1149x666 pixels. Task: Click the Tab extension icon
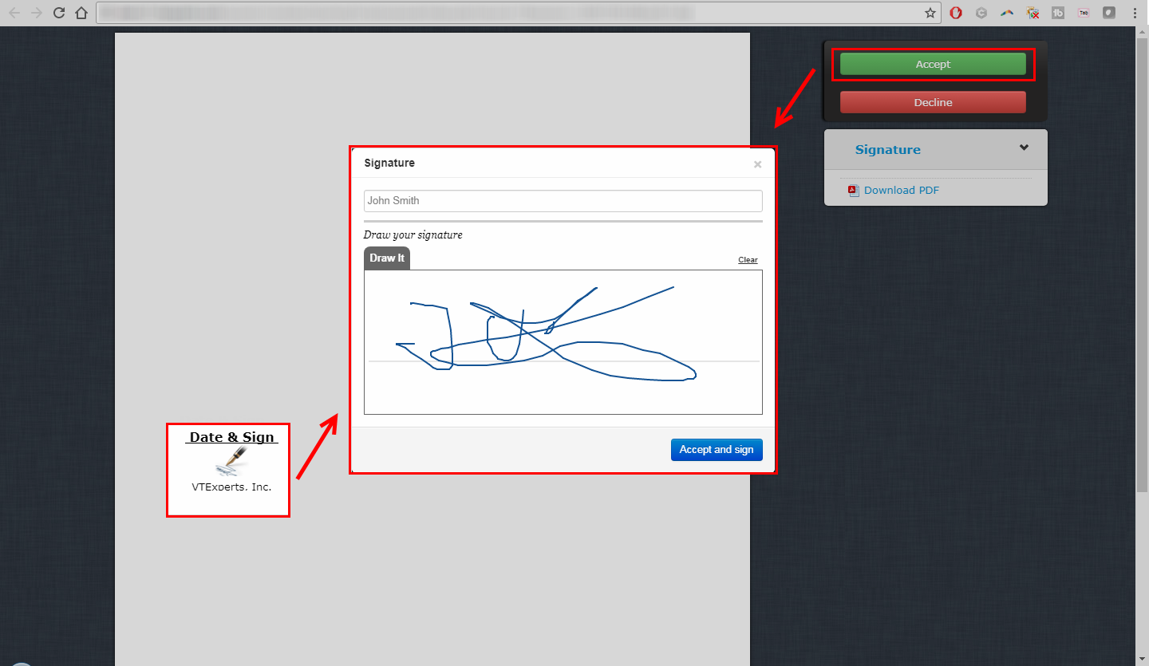tap(1084, 13)
